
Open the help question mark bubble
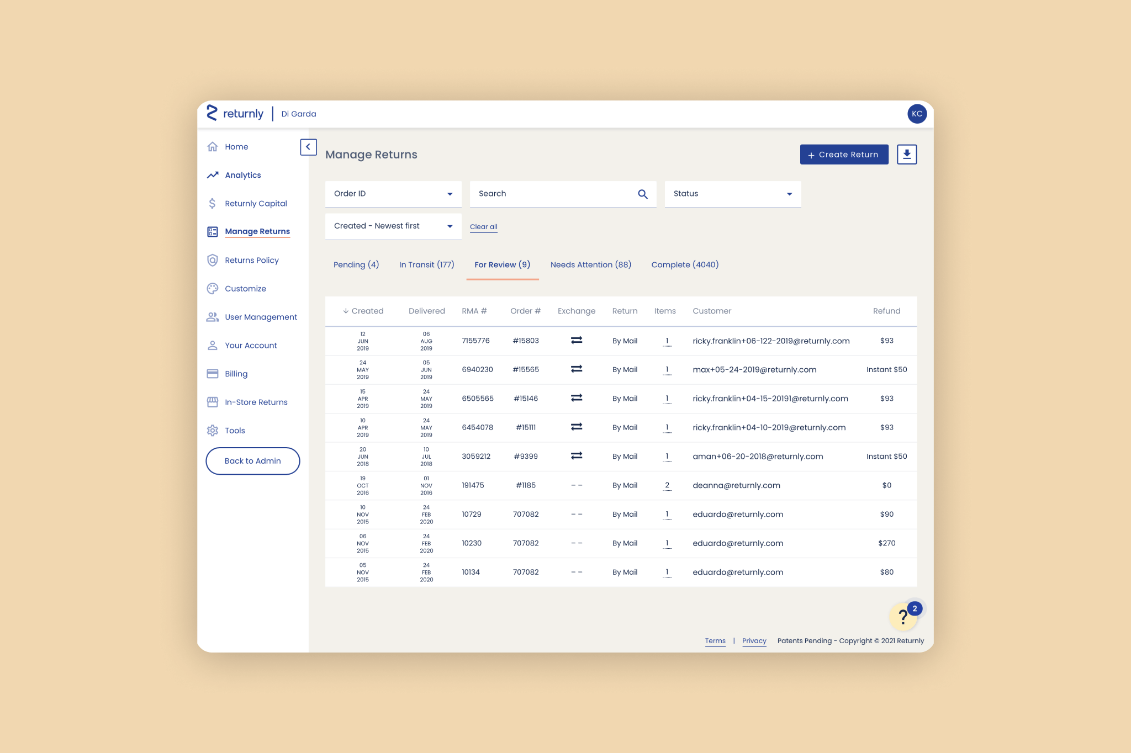click(x=903, y=616)
